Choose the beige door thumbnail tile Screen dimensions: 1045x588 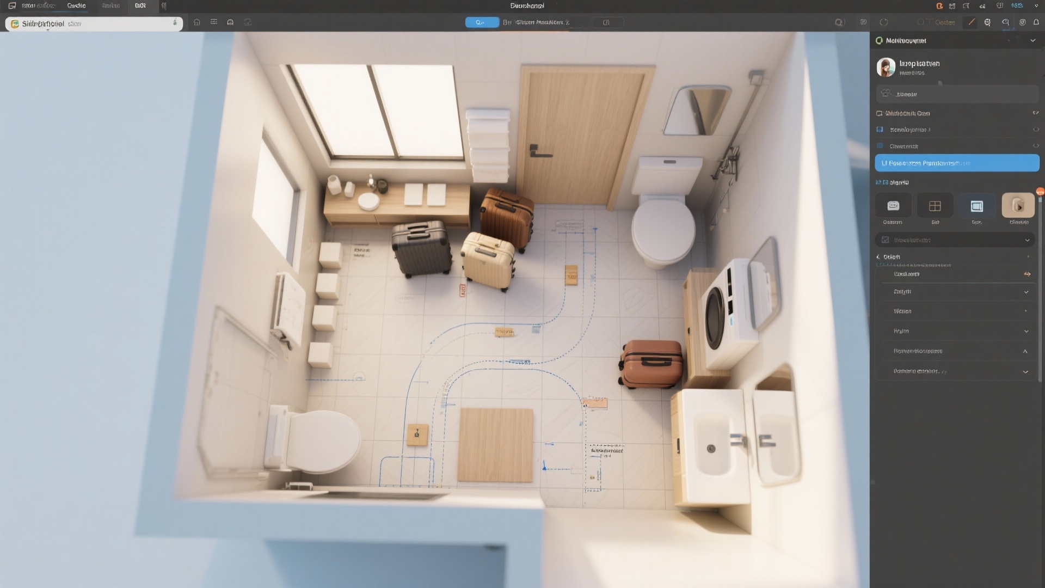coord(1018,206)
